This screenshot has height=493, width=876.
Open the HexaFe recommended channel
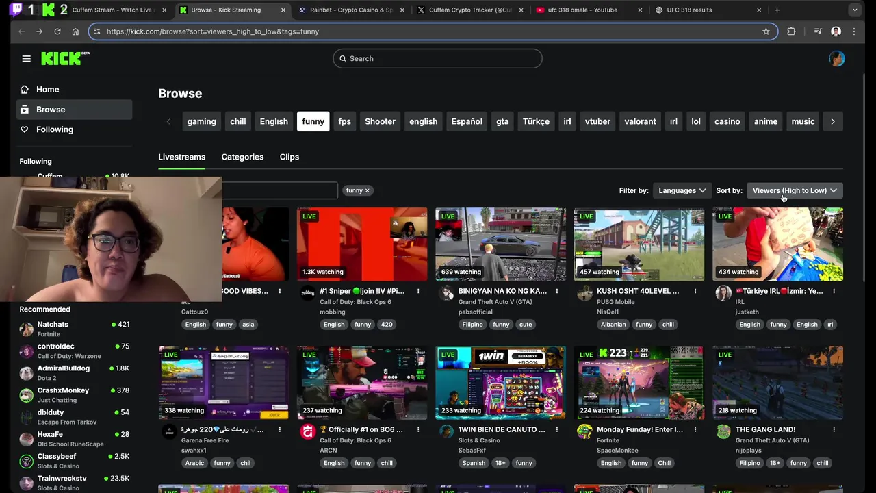[75, 439]
